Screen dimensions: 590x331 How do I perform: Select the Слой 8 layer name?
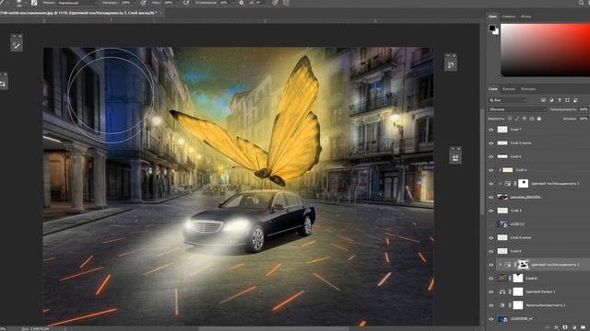tap(515, 251)
